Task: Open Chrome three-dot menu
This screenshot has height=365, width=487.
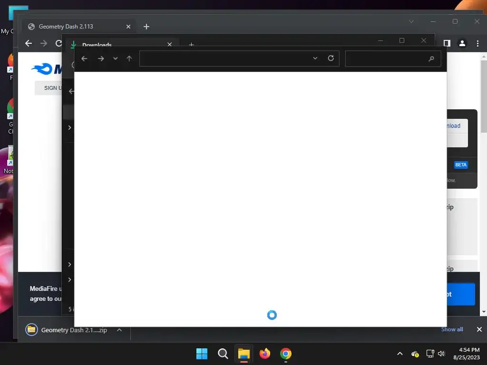Action: click(477, 43)
